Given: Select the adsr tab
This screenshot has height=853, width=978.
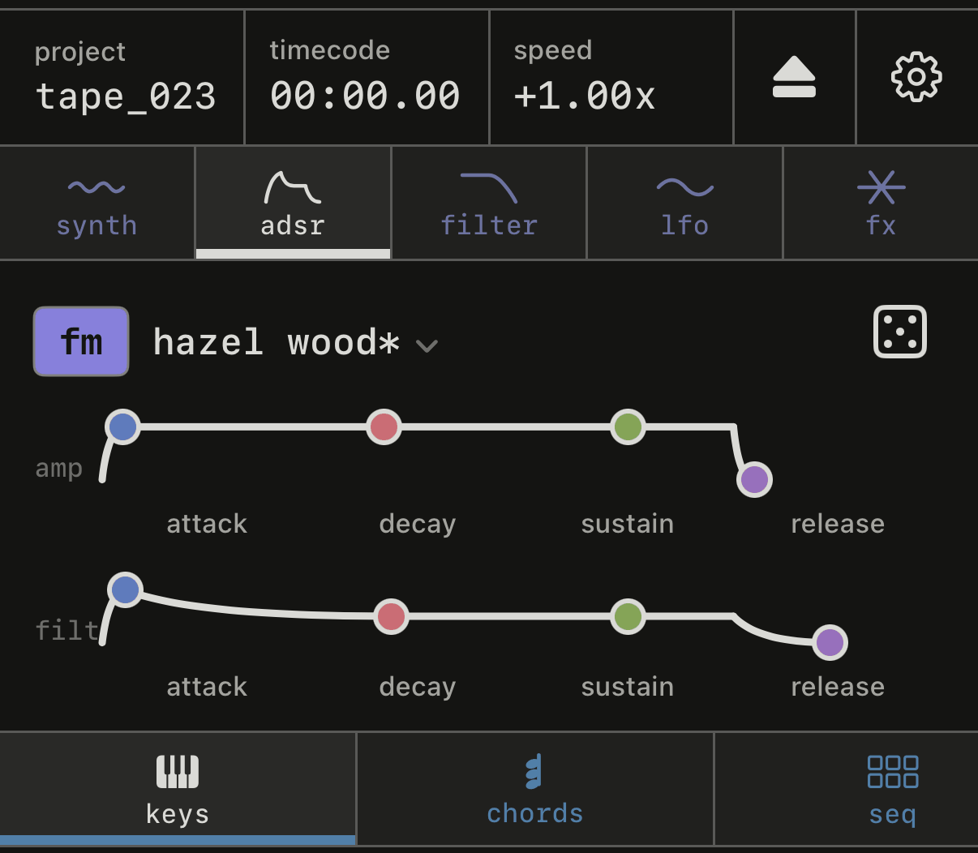Looking at the screenshot, I should (293, 203).
